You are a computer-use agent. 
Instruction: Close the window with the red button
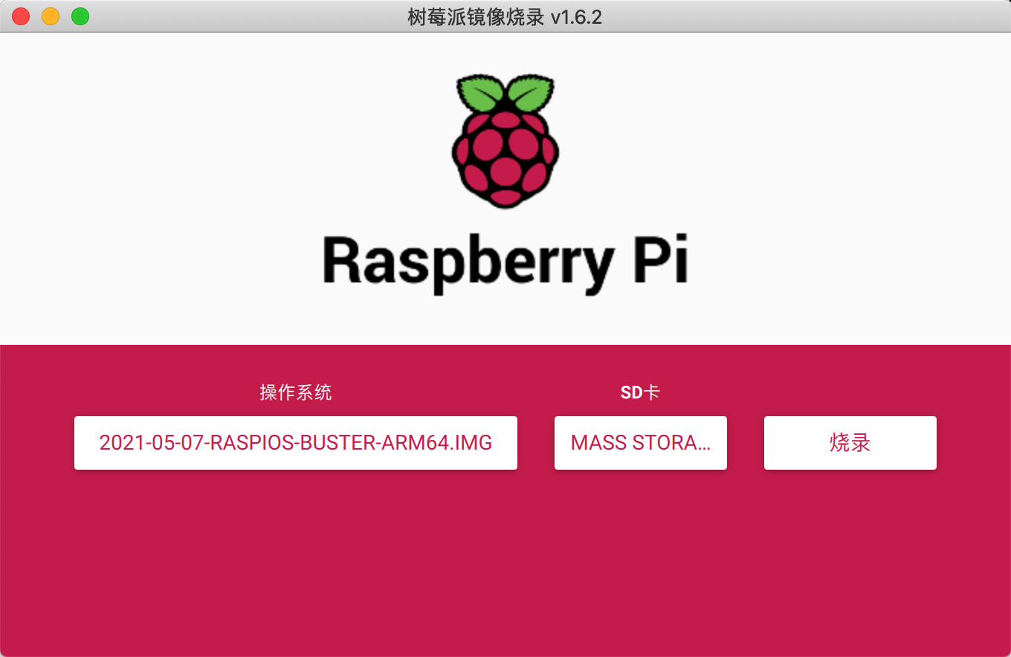pos(21,16)
